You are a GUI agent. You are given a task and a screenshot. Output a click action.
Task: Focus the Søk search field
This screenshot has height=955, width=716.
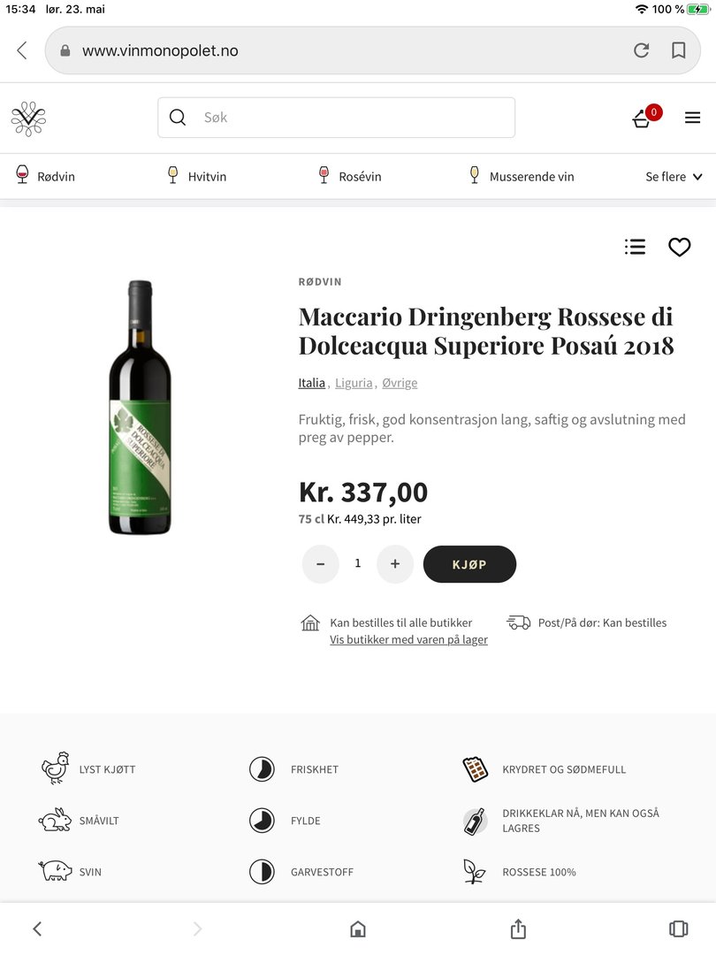[345, 118]
